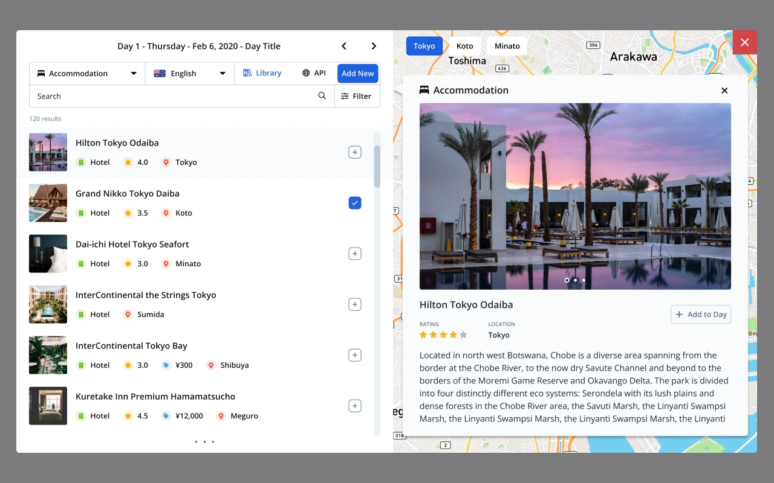Click location pin icon next to Sumida

(128, 315)
